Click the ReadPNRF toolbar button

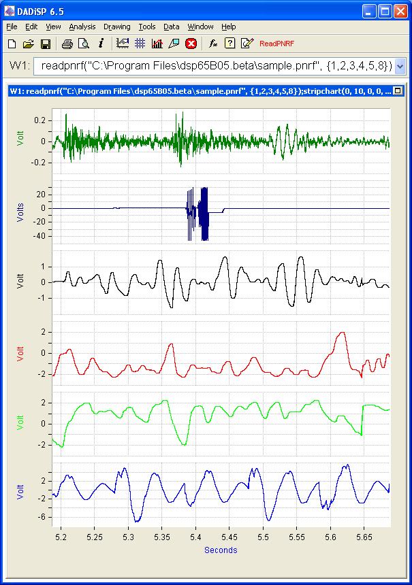point(276,44)
